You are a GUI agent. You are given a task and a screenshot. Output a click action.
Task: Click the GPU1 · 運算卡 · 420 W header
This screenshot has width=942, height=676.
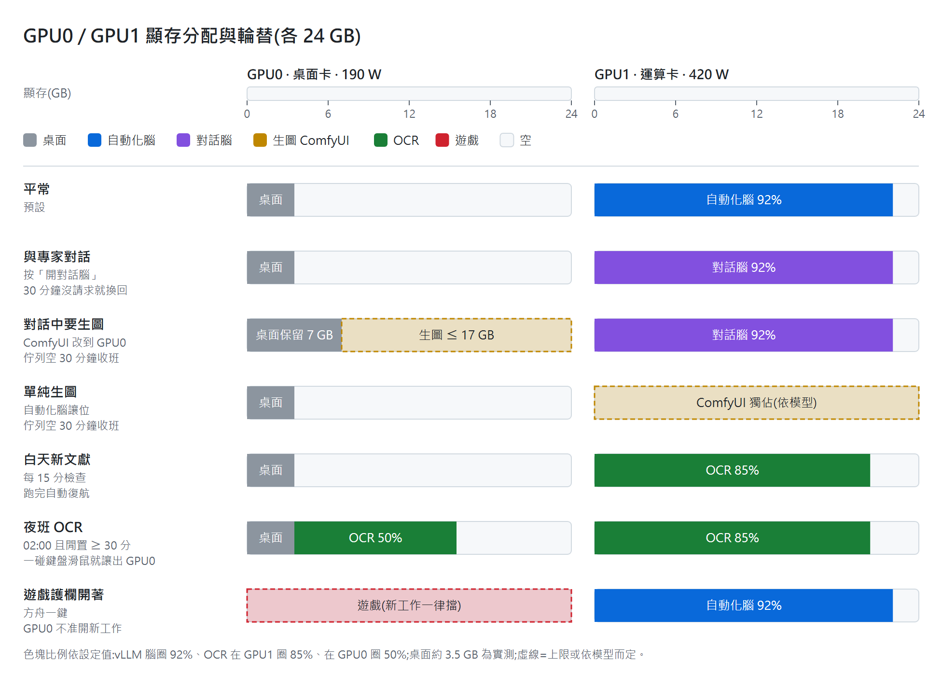tap(662, 74)
